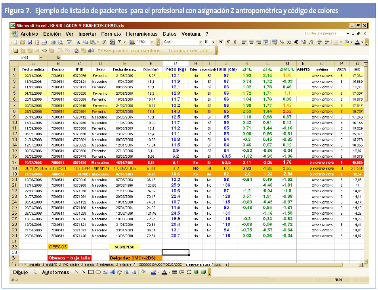
Task: Toggle bold formatting (N button)
Action: point(221,42)
